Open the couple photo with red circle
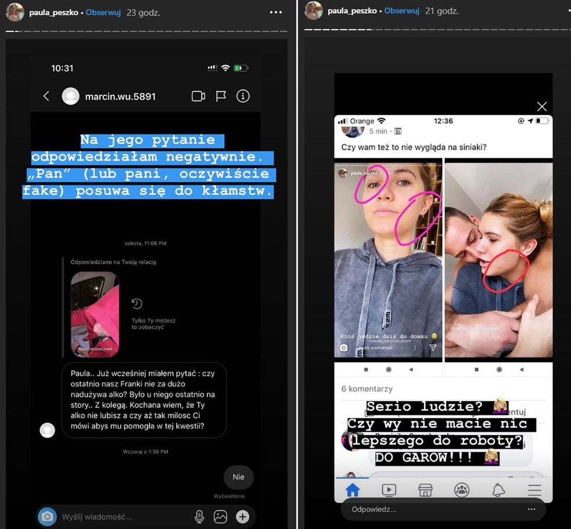This screenshot has height=529, width=571. point(498,260)
